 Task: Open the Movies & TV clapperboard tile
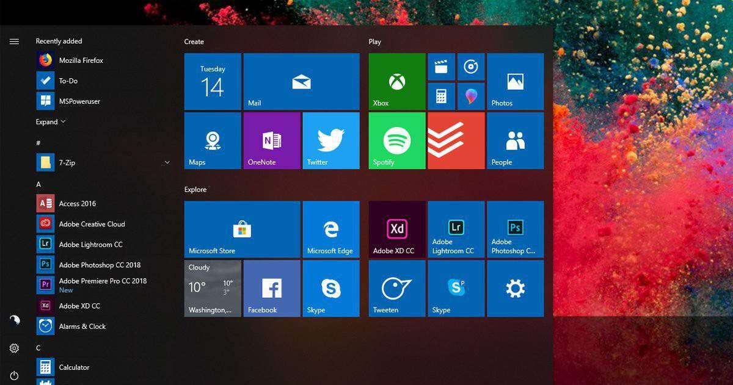(441, 67)
